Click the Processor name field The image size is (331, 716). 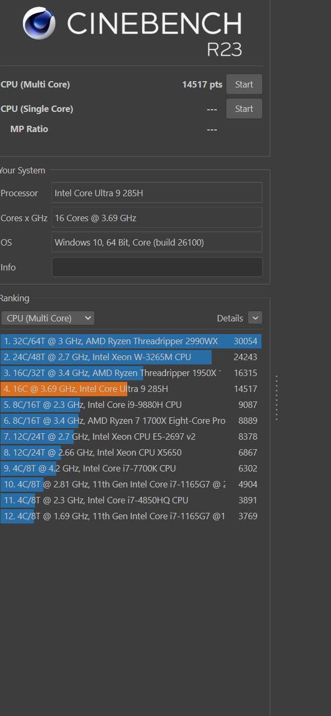156,193
